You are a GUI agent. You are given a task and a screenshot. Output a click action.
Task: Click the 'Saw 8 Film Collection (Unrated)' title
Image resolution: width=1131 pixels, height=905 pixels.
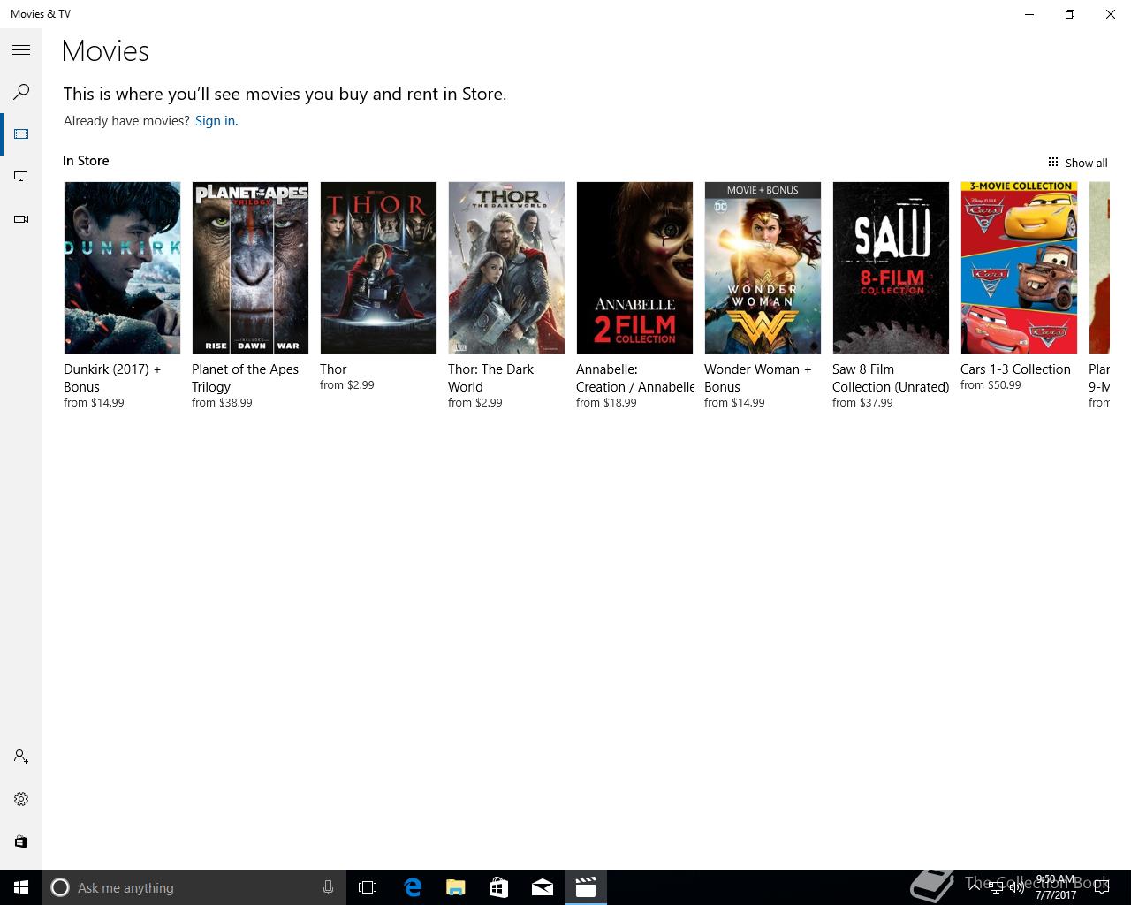[x=891, y=378]
